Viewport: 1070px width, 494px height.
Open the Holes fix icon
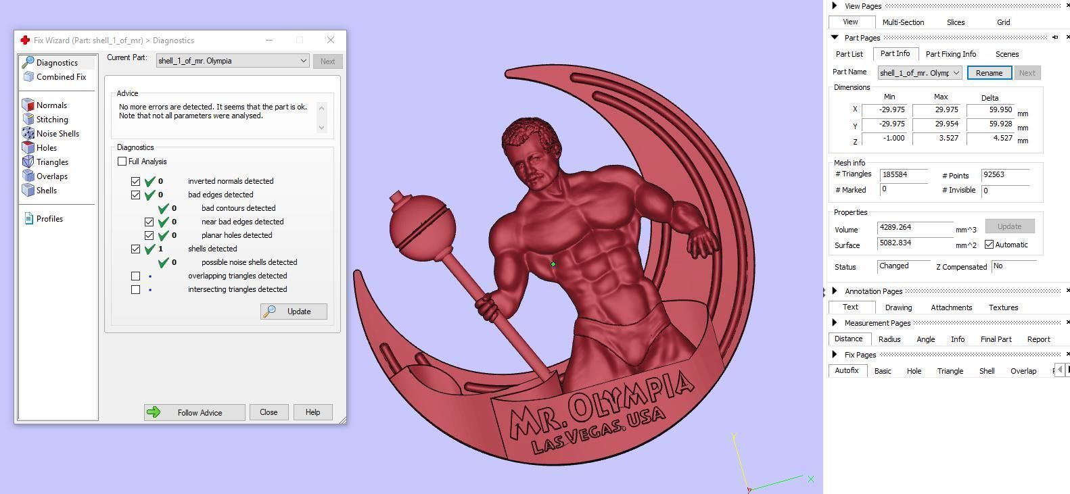(28, 147)
